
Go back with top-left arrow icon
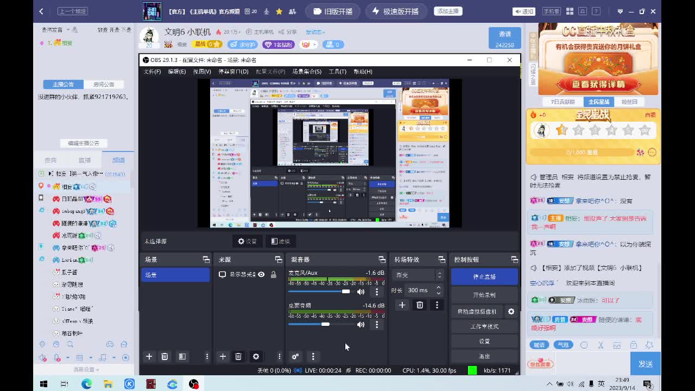(x=41, y=11)
